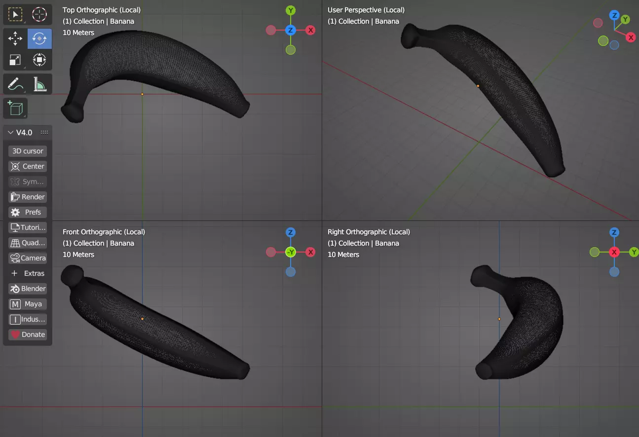639x437 pixels.
Task: Collapse the V4.0 panel
Action: 11,132
